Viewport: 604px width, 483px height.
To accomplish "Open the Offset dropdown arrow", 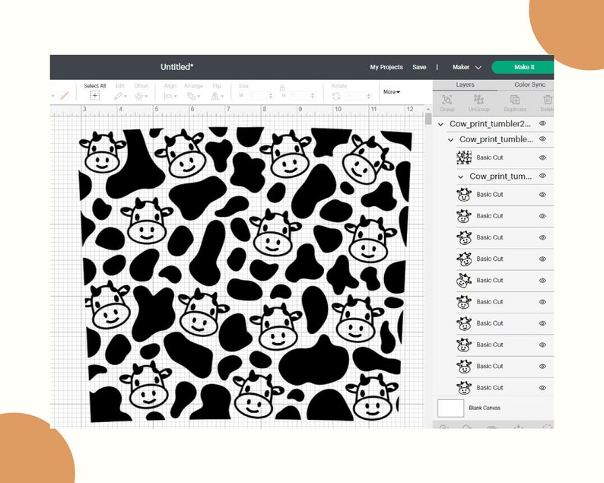I will click(146, 97).
